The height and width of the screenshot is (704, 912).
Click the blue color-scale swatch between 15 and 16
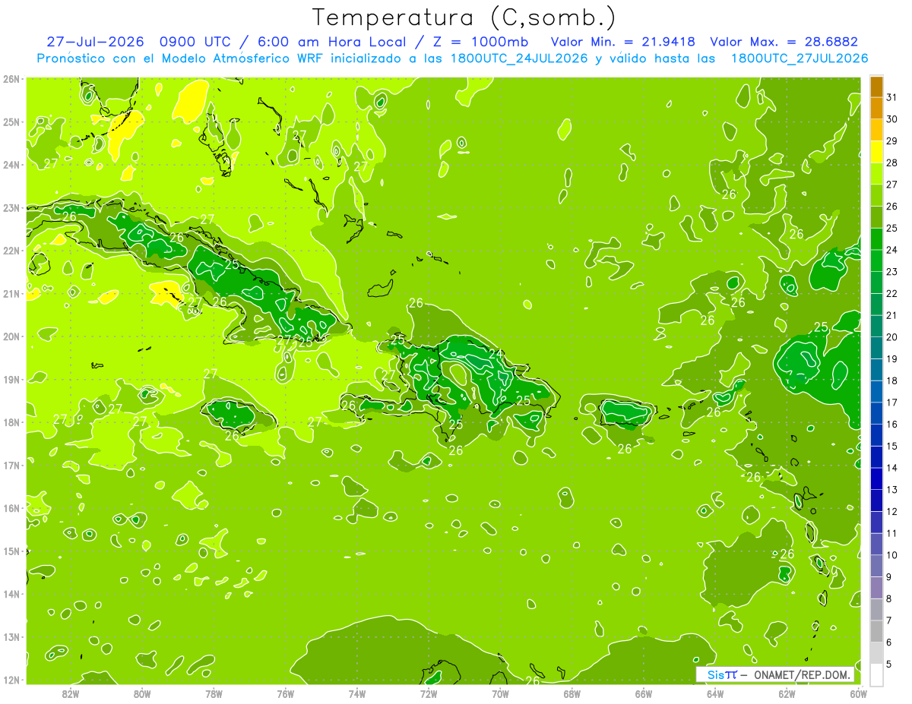876,435
